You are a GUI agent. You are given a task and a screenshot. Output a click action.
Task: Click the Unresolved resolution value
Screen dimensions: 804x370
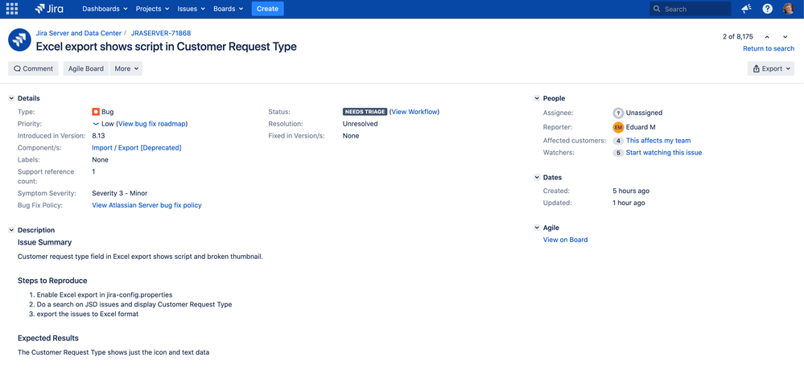(360, 124)
